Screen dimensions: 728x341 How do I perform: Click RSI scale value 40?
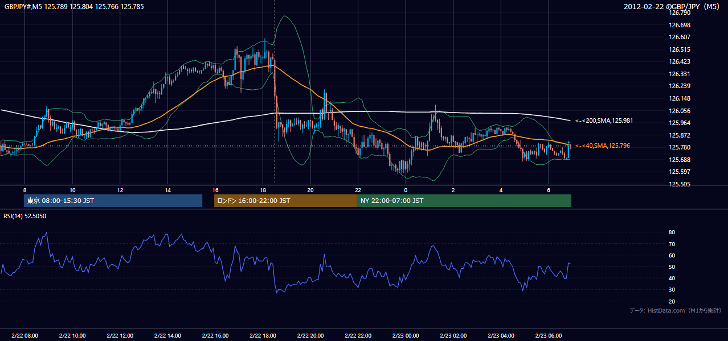pos(672,278)
